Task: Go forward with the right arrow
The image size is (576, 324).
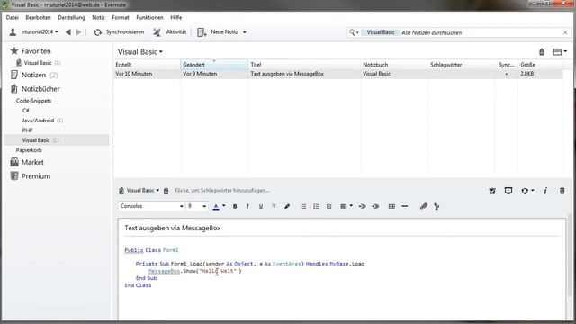Action: [x=78, y=32]
